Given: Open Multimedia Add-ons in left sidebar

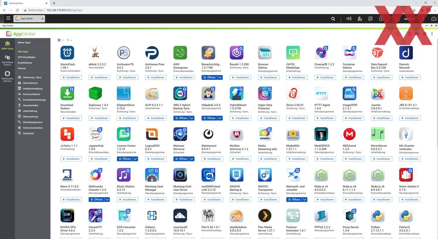Looking at the screenshot, I should pyautogui.click(x=7, y=76).
